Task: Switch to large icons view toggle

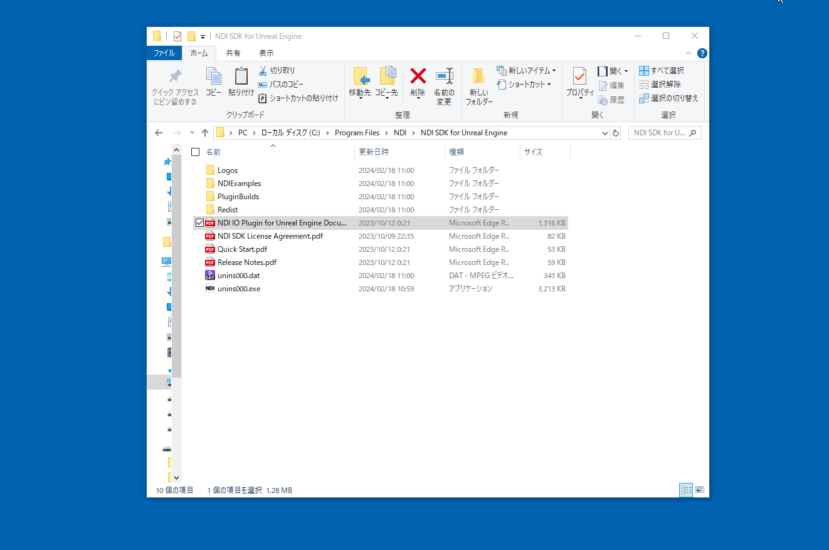Action: (x=700, y=490)
